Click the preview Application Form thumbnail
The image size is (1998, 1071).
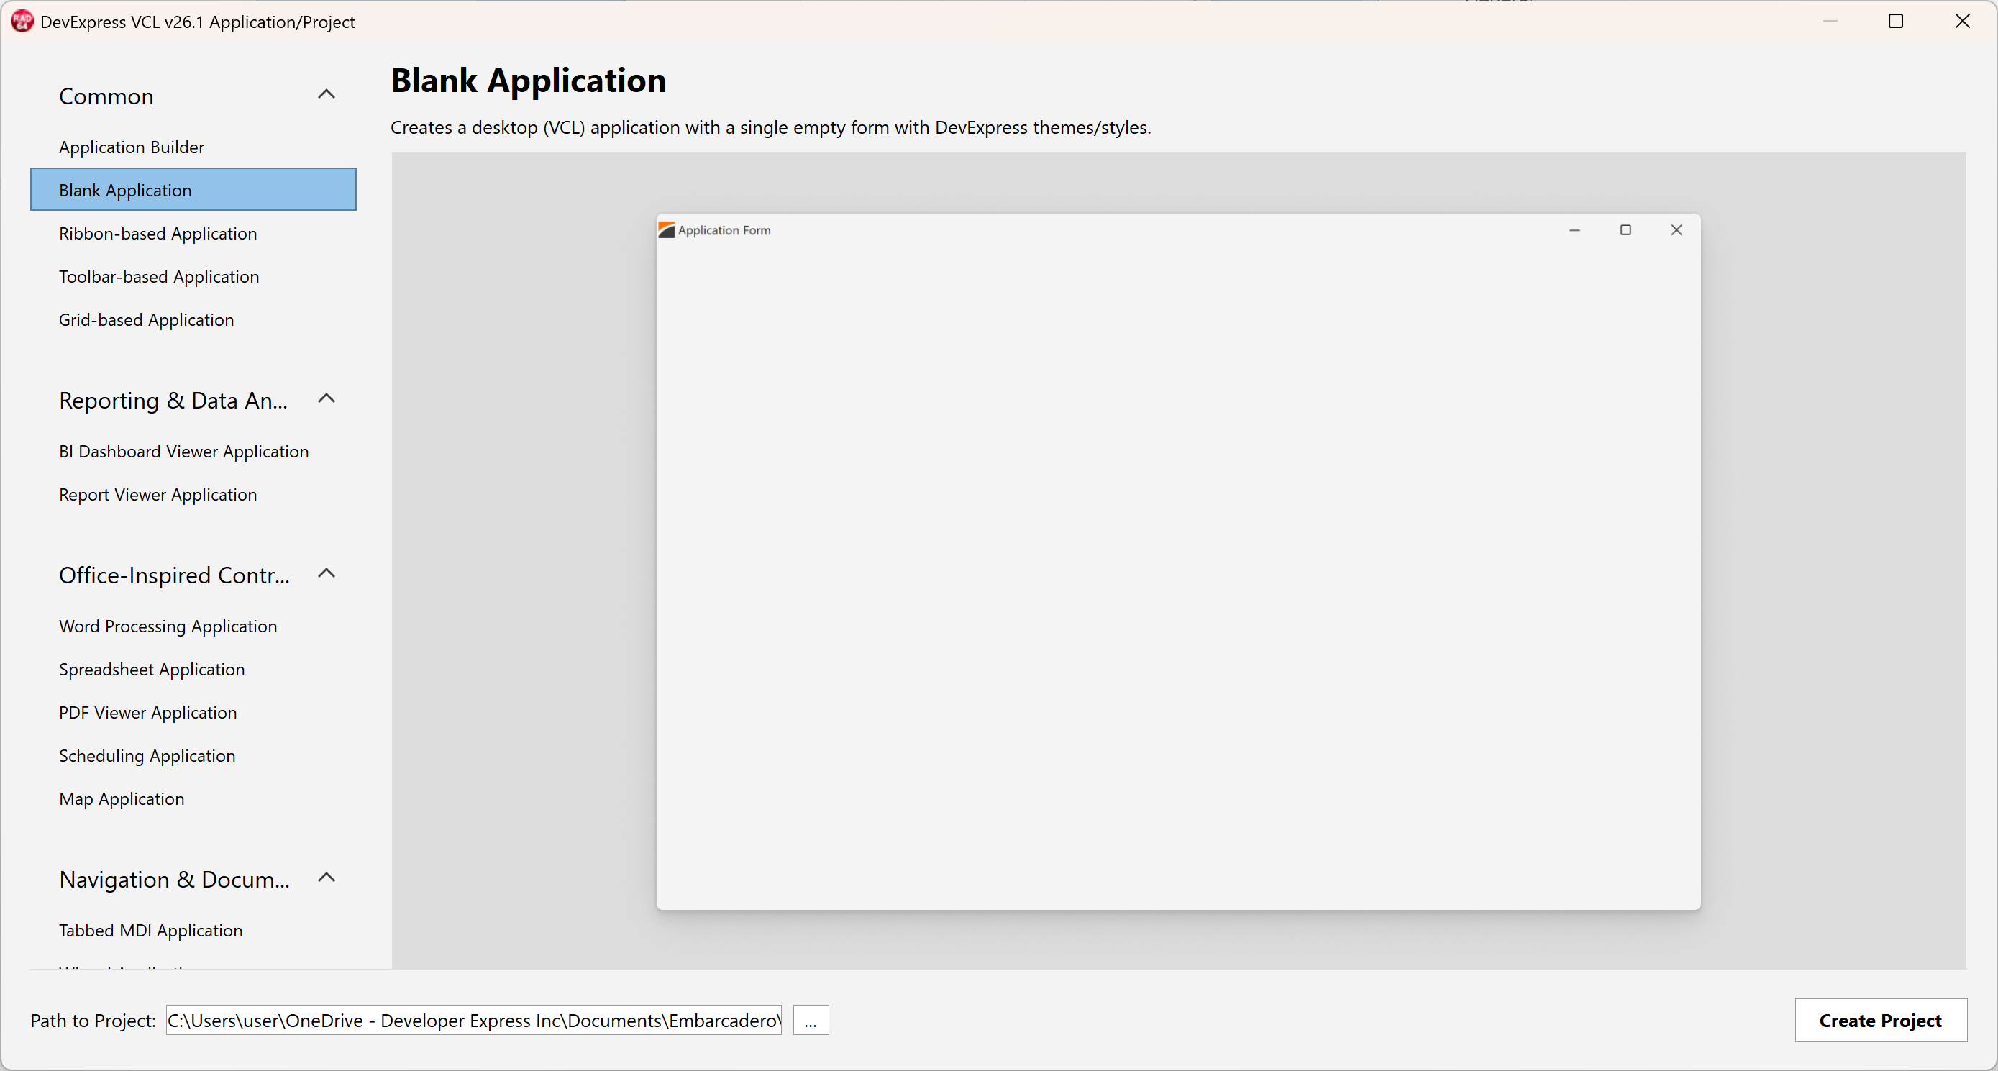[x=1178, y=562]
